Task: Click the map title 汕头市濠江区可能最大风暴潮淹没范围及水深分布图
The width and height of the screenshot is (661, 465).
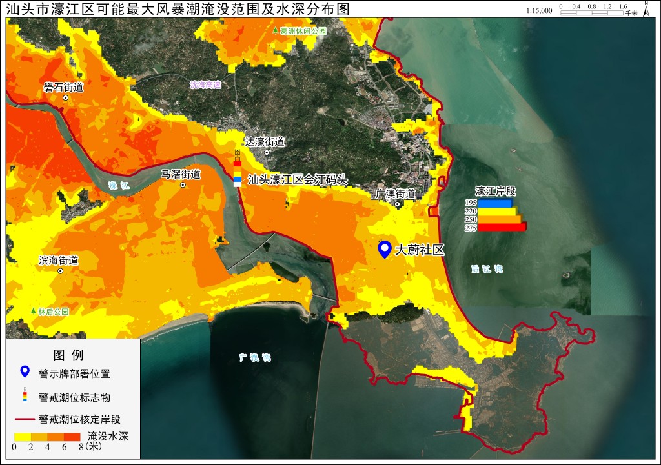Action: coord(178,9)
